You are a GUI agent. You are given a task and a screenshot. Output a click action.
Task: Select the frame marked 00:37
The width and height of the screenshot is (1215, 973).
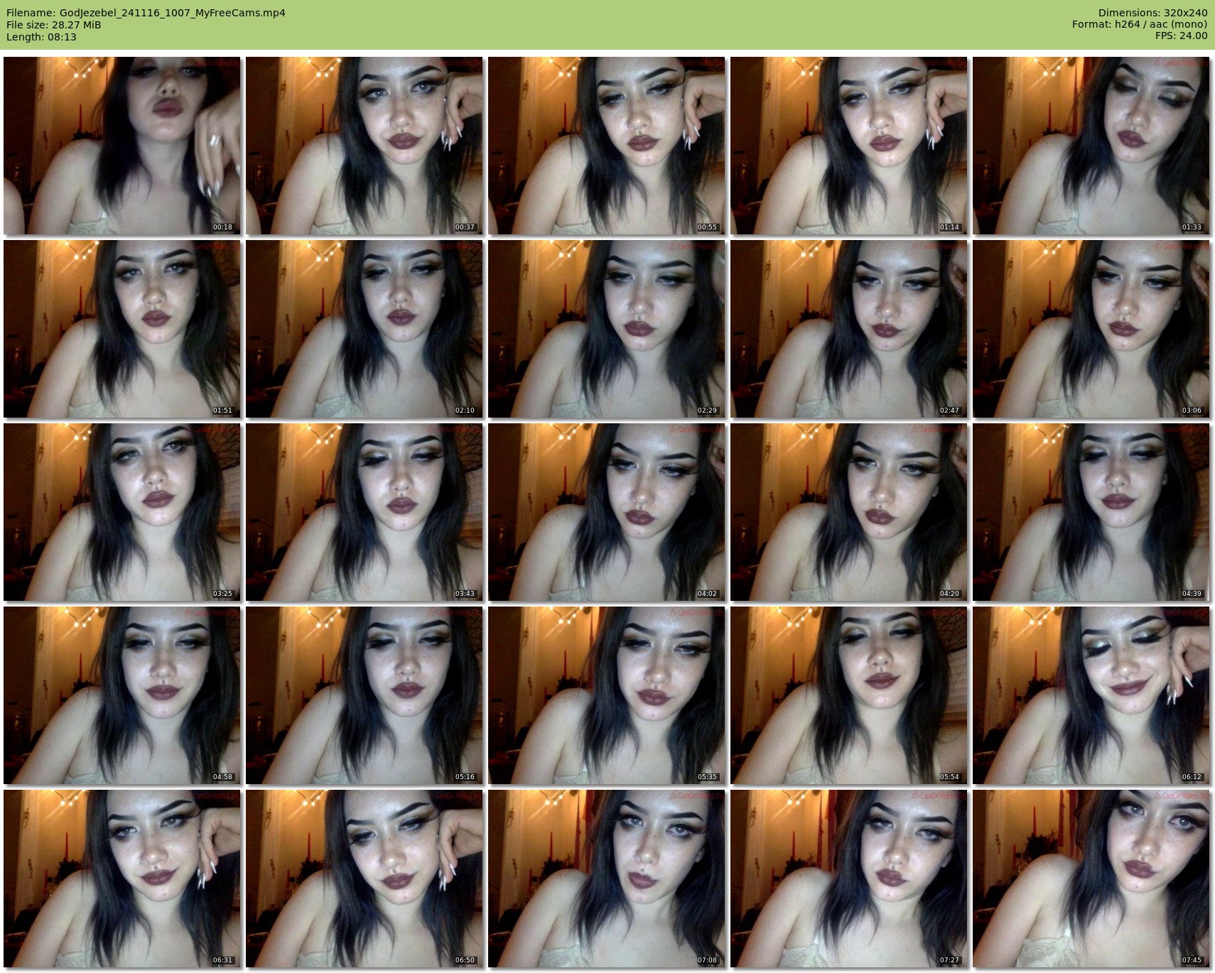364,146
